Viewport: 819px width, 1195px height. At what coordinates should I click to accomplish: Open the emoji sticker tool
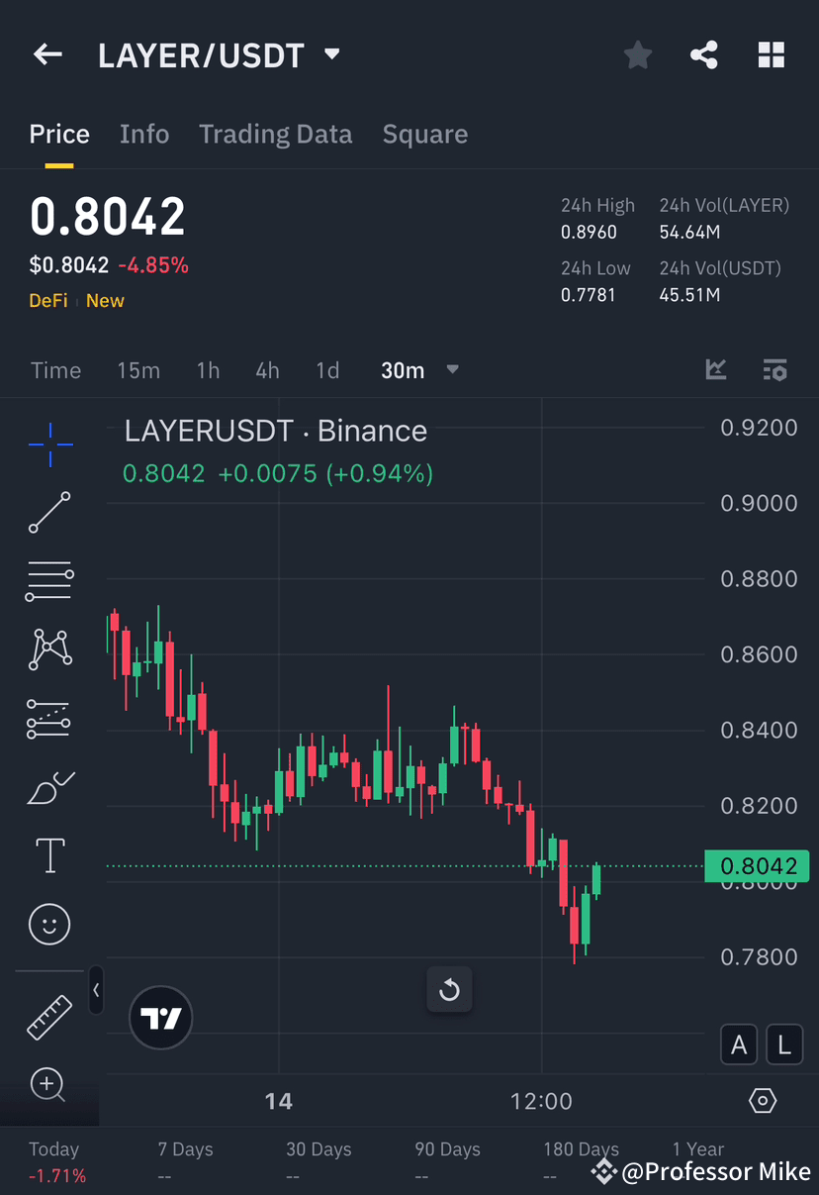point(48,924)
